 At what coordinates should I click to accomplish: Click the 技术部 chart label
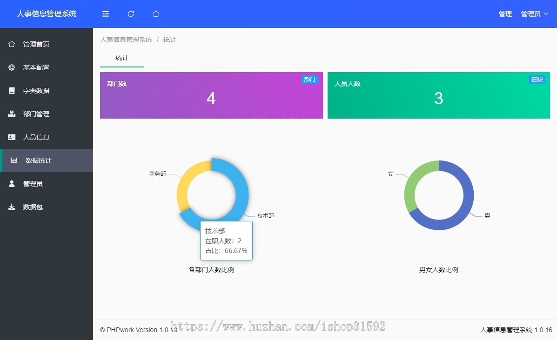tap(265, 215)
